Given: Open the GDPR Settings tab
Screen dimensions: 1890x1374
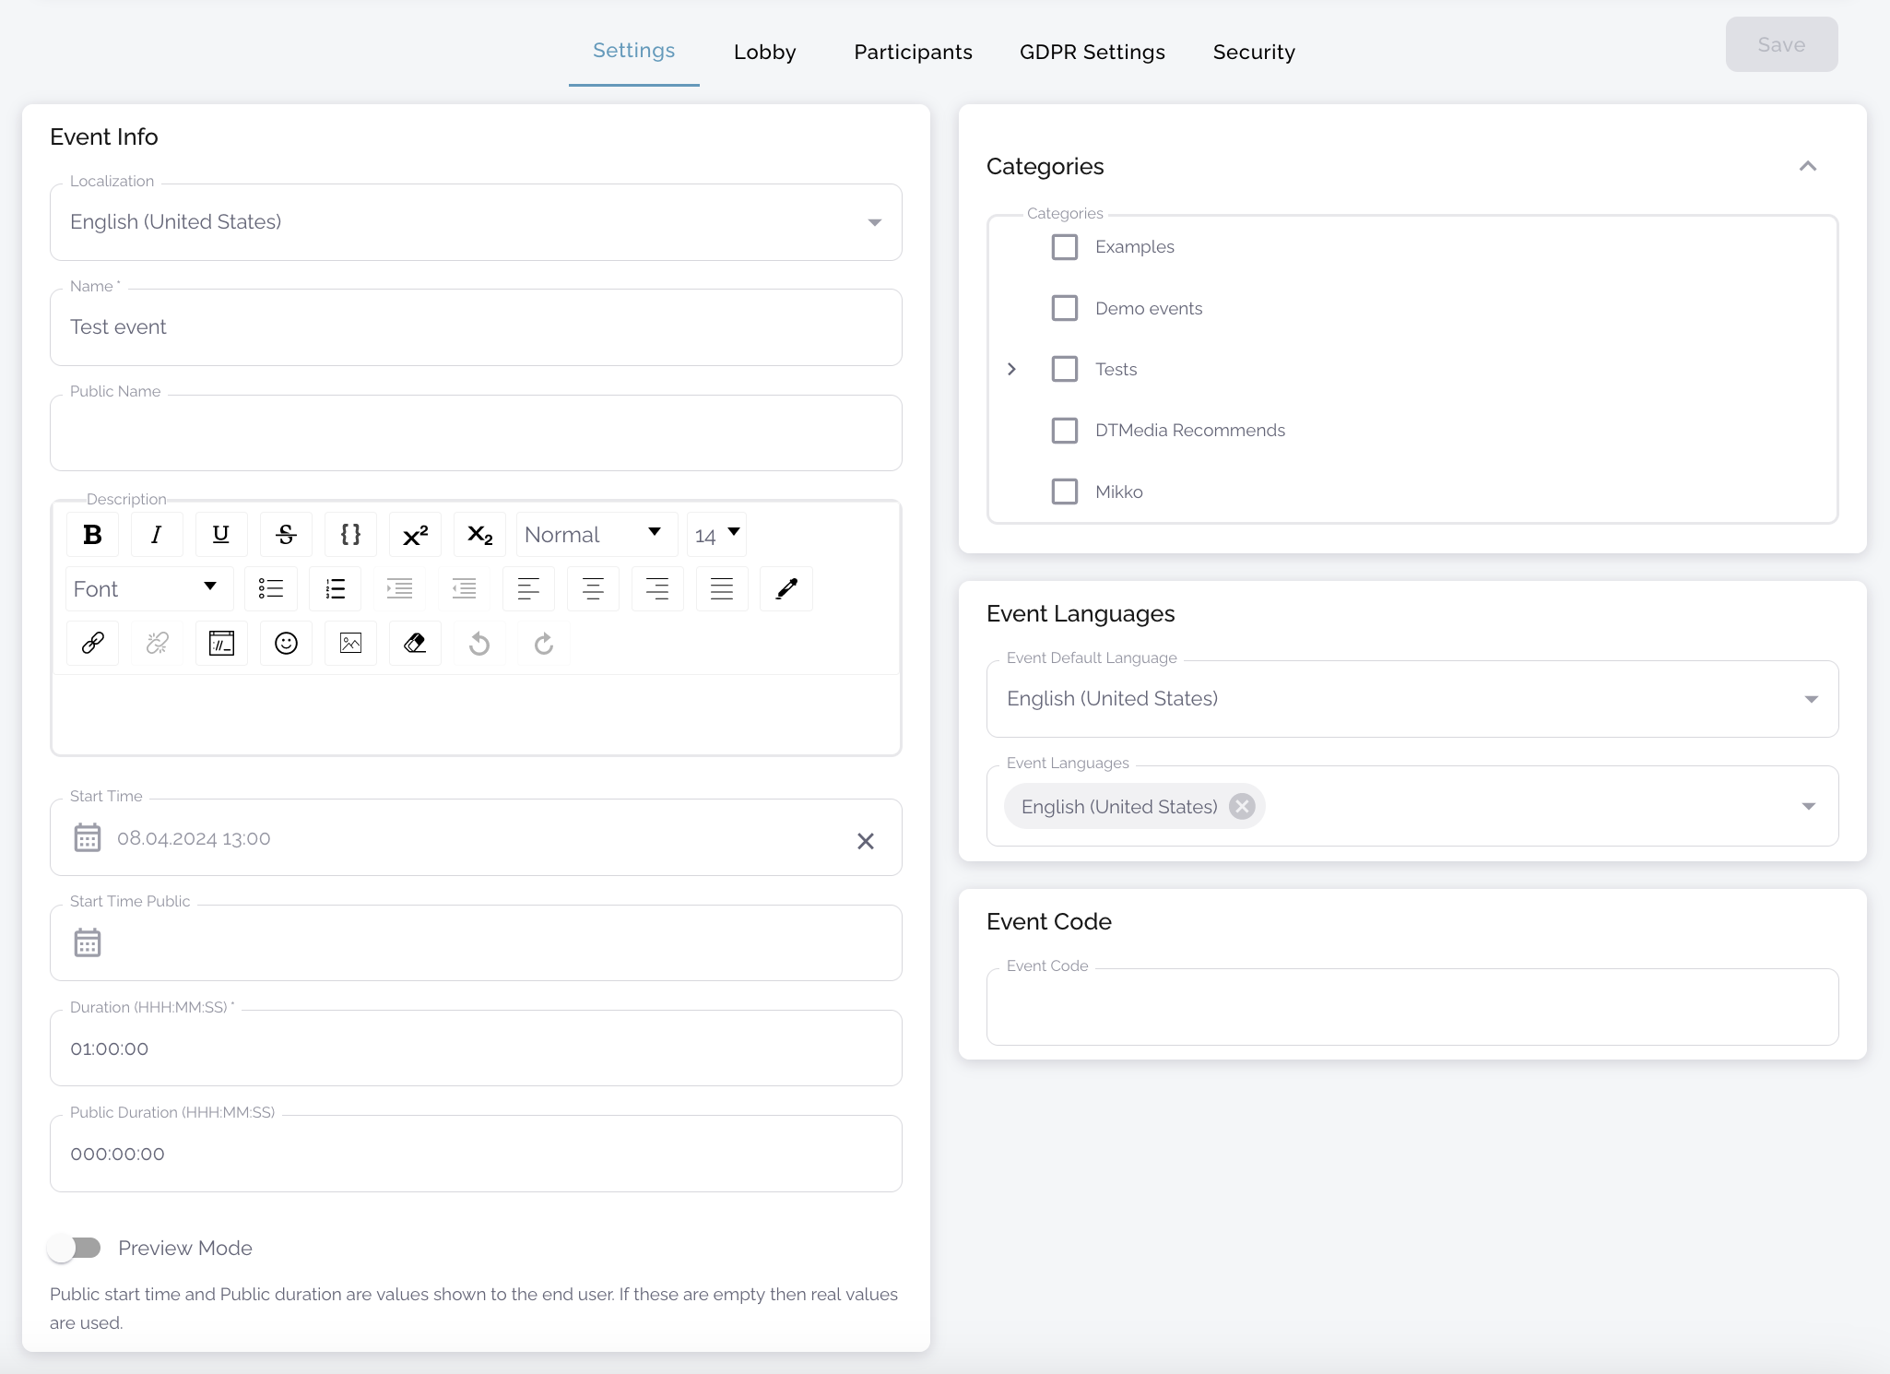Looking at the screenshot, I should pos(1092,52).
